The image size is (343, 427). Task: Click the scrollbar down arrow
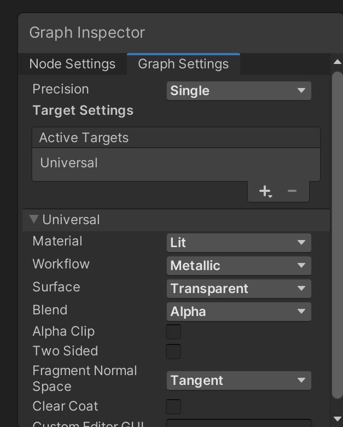[338, 418]
